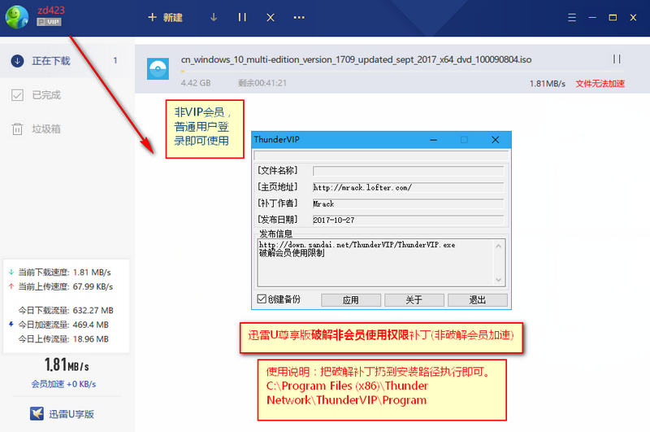Click the 文件名称 file name field
The width and height of the screenshot is (650, 432).
pyautogui.click(x=408, y=171)
